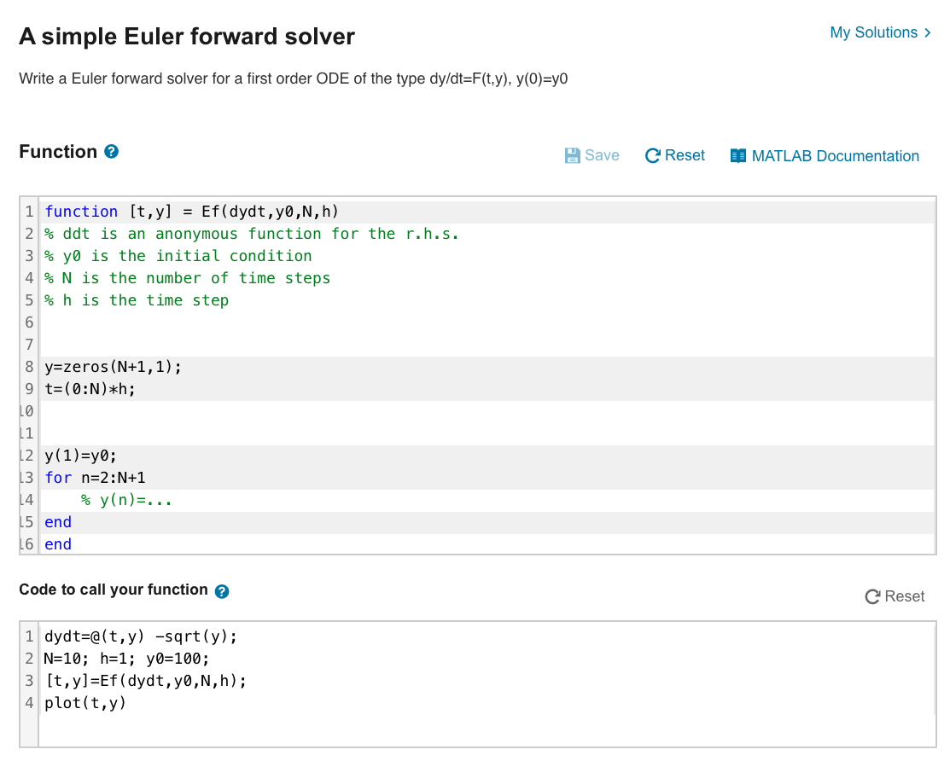Reset the code to call your function
This screenshot has width=950, height=761.
895,596
